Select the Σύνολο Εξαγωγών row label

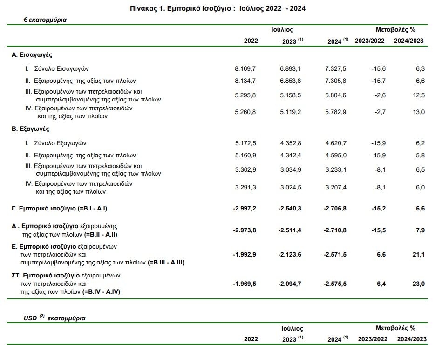pyautogui.click(x=60, y=143)
